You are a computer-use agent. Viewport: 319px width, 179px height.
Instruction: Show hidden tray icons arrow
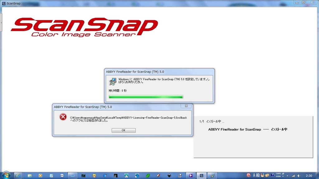pos(287,176)
